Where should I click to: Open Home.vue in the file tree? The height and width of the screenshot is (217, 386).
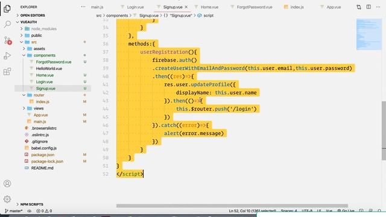(x=45, y=75)
